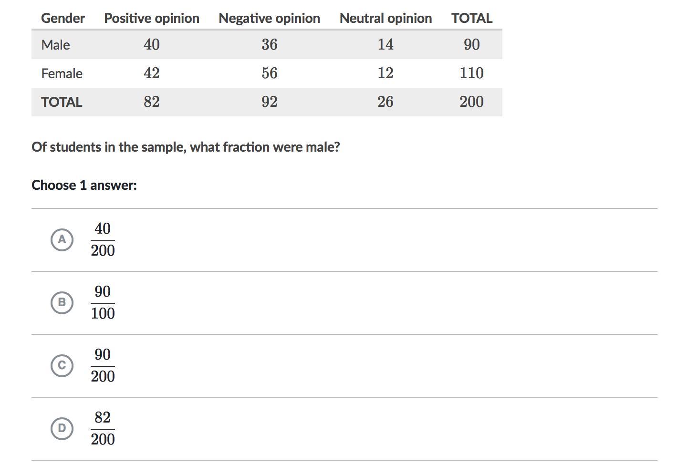Click the grand total cell 200
This screenshot has height=475, width=688.
click(472, 102)
